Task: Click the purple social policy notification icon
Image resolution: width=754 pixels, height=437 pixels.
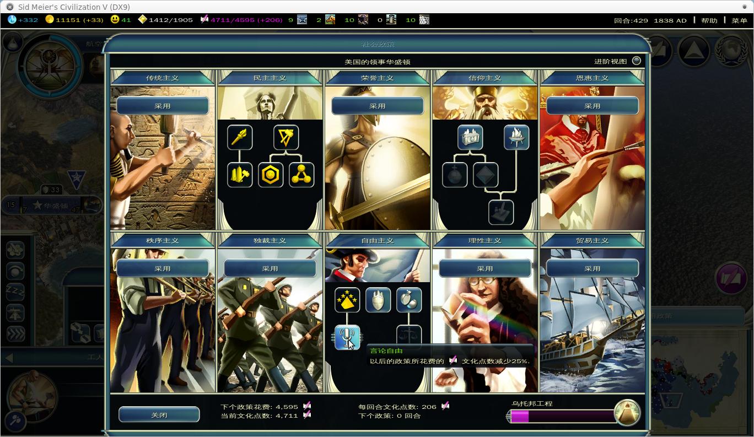Action: pos(731,278)
